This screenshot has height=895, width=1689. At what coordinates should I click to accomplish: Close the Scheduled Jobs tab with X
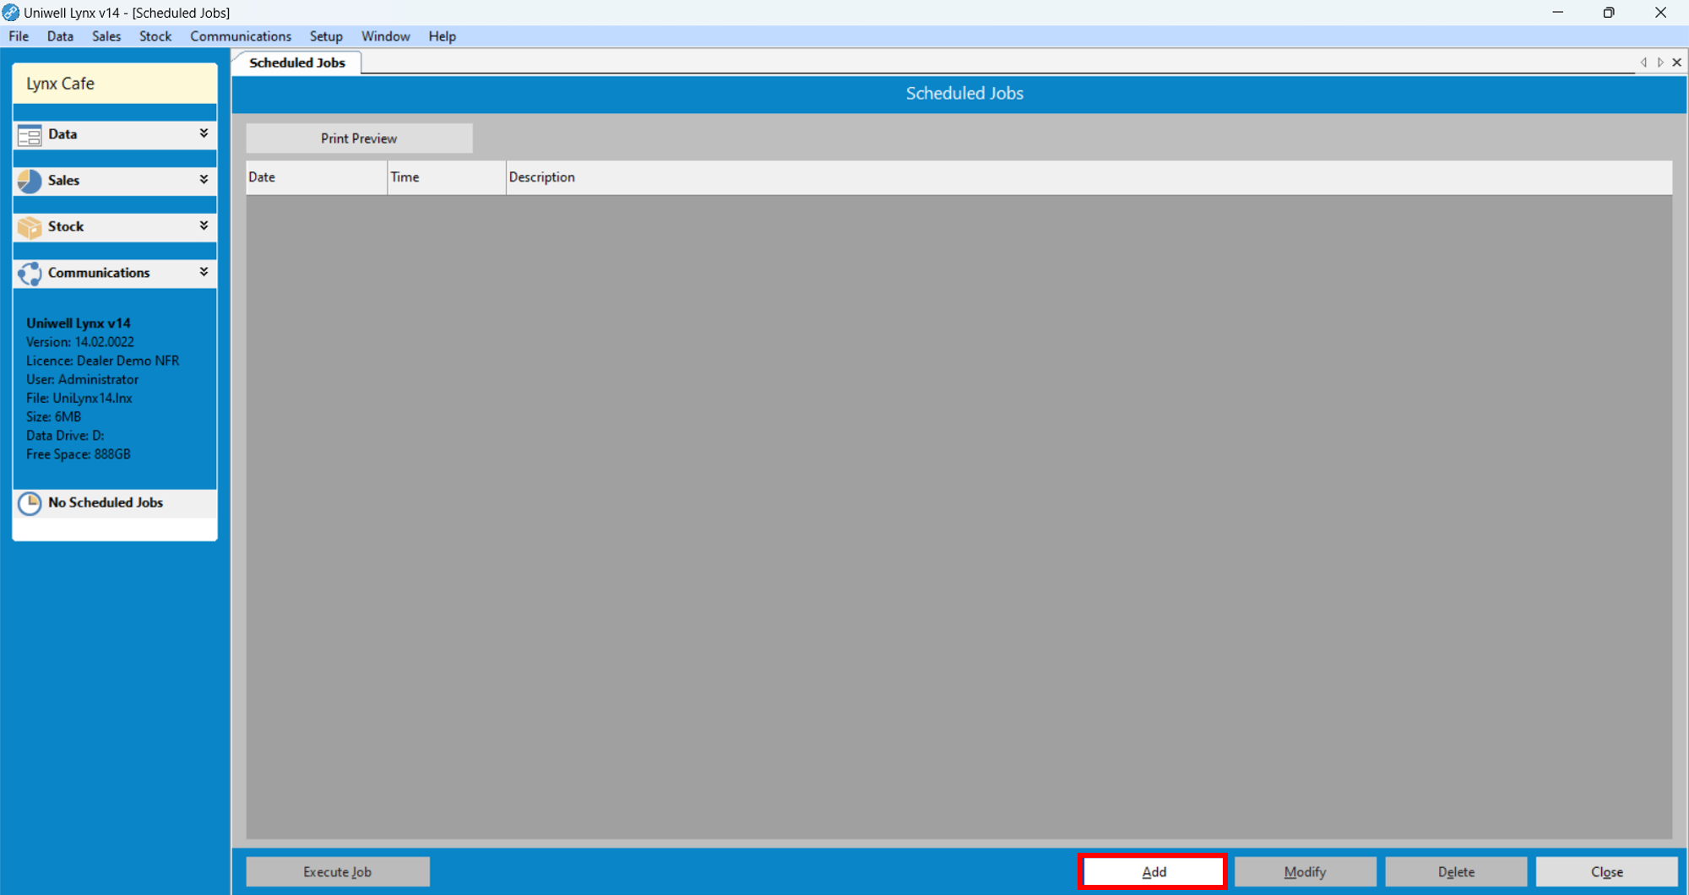(1677, 62)
